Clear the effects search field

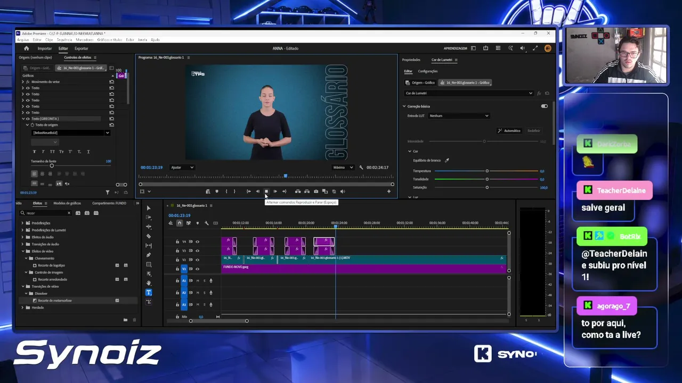point(69,213)
